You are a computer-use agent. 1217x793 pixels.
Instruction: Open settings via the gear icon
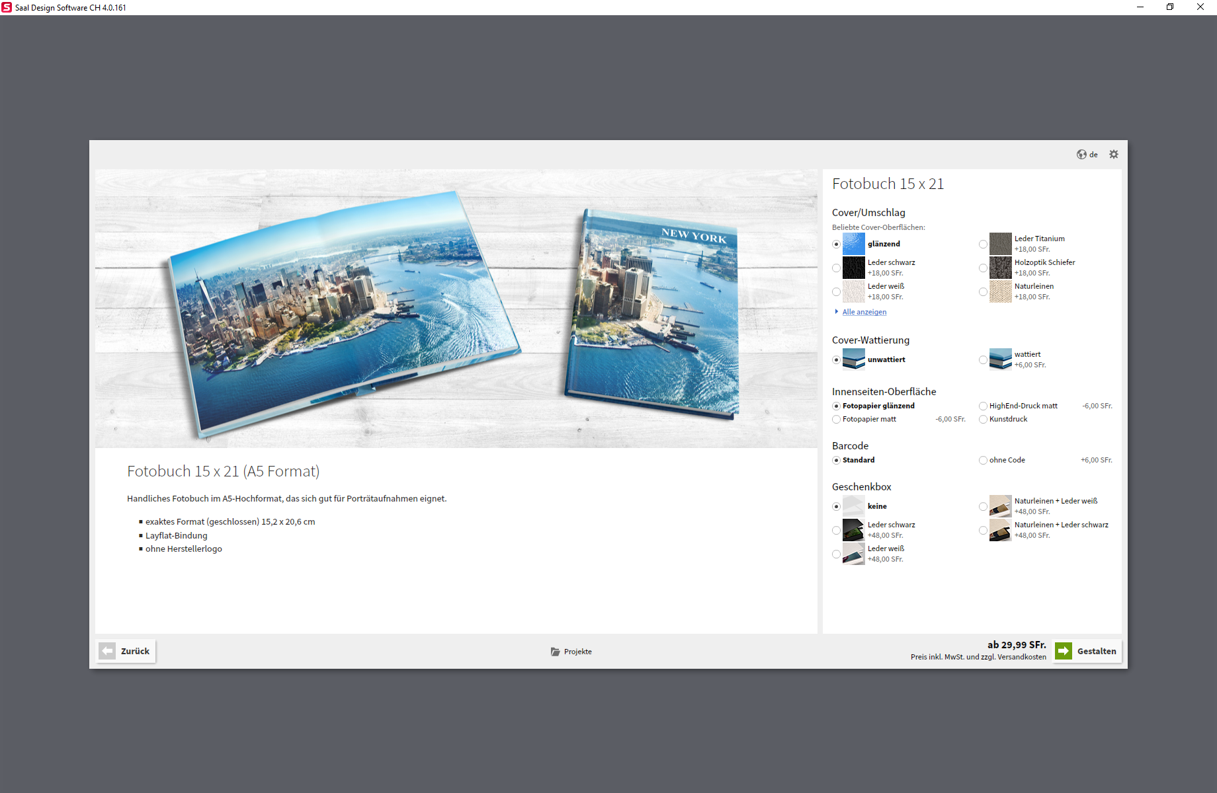tap(1114, 154)
